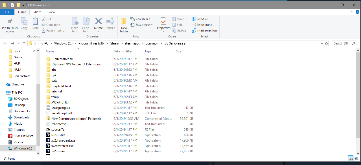
Task: Click steamapps in address breadcrumb
Action: (x=132, y=43)
